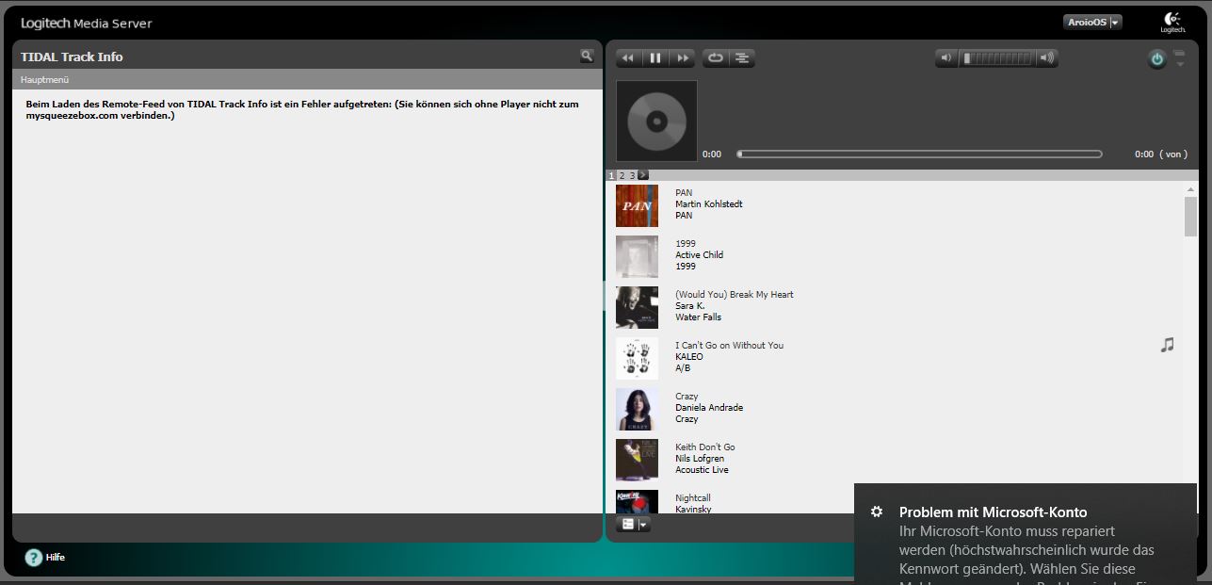
Task: Open artist Active Child
Action: [699, 255]
